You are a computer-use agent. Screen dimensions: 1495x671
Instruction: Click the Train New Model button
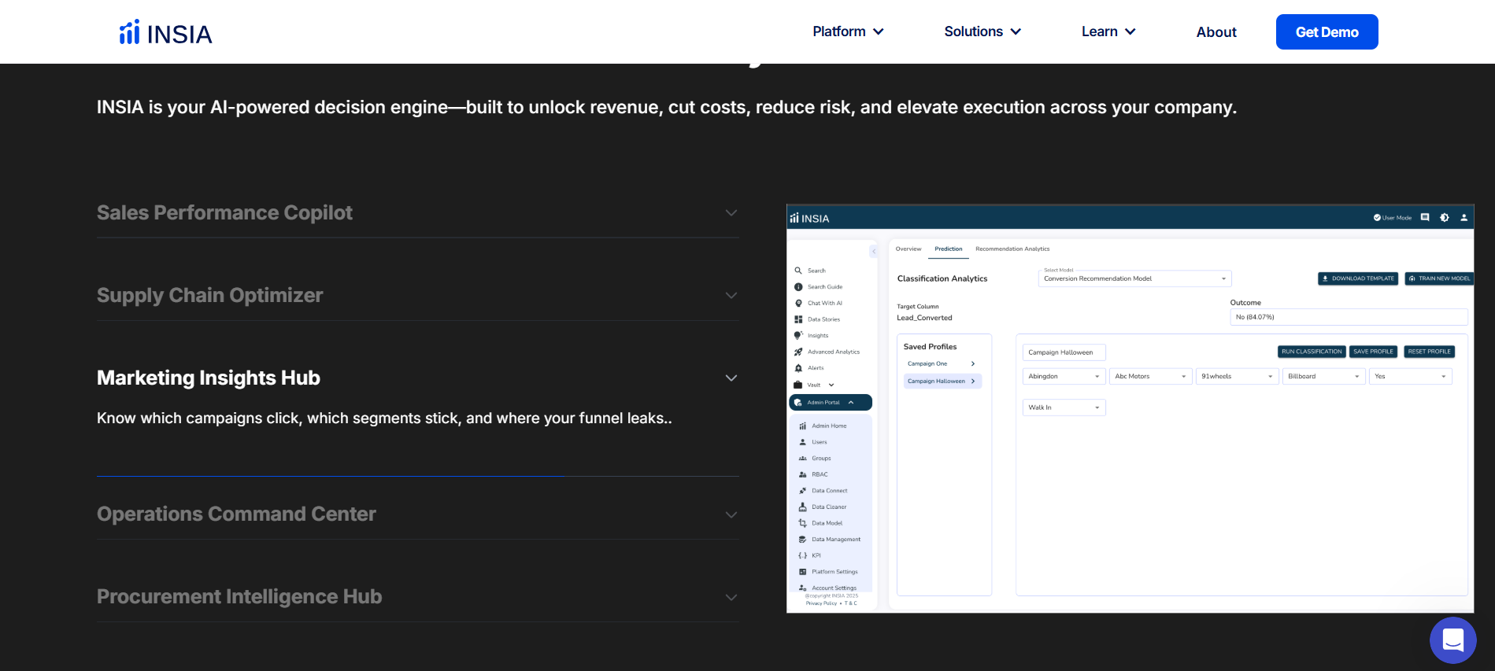[x=1439, y=278]
